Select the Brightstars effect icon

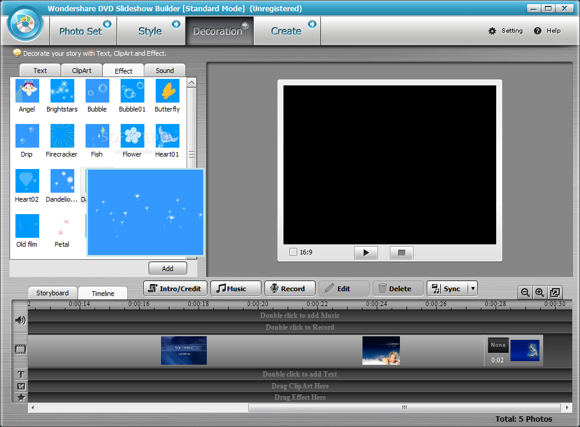(62, 91)
